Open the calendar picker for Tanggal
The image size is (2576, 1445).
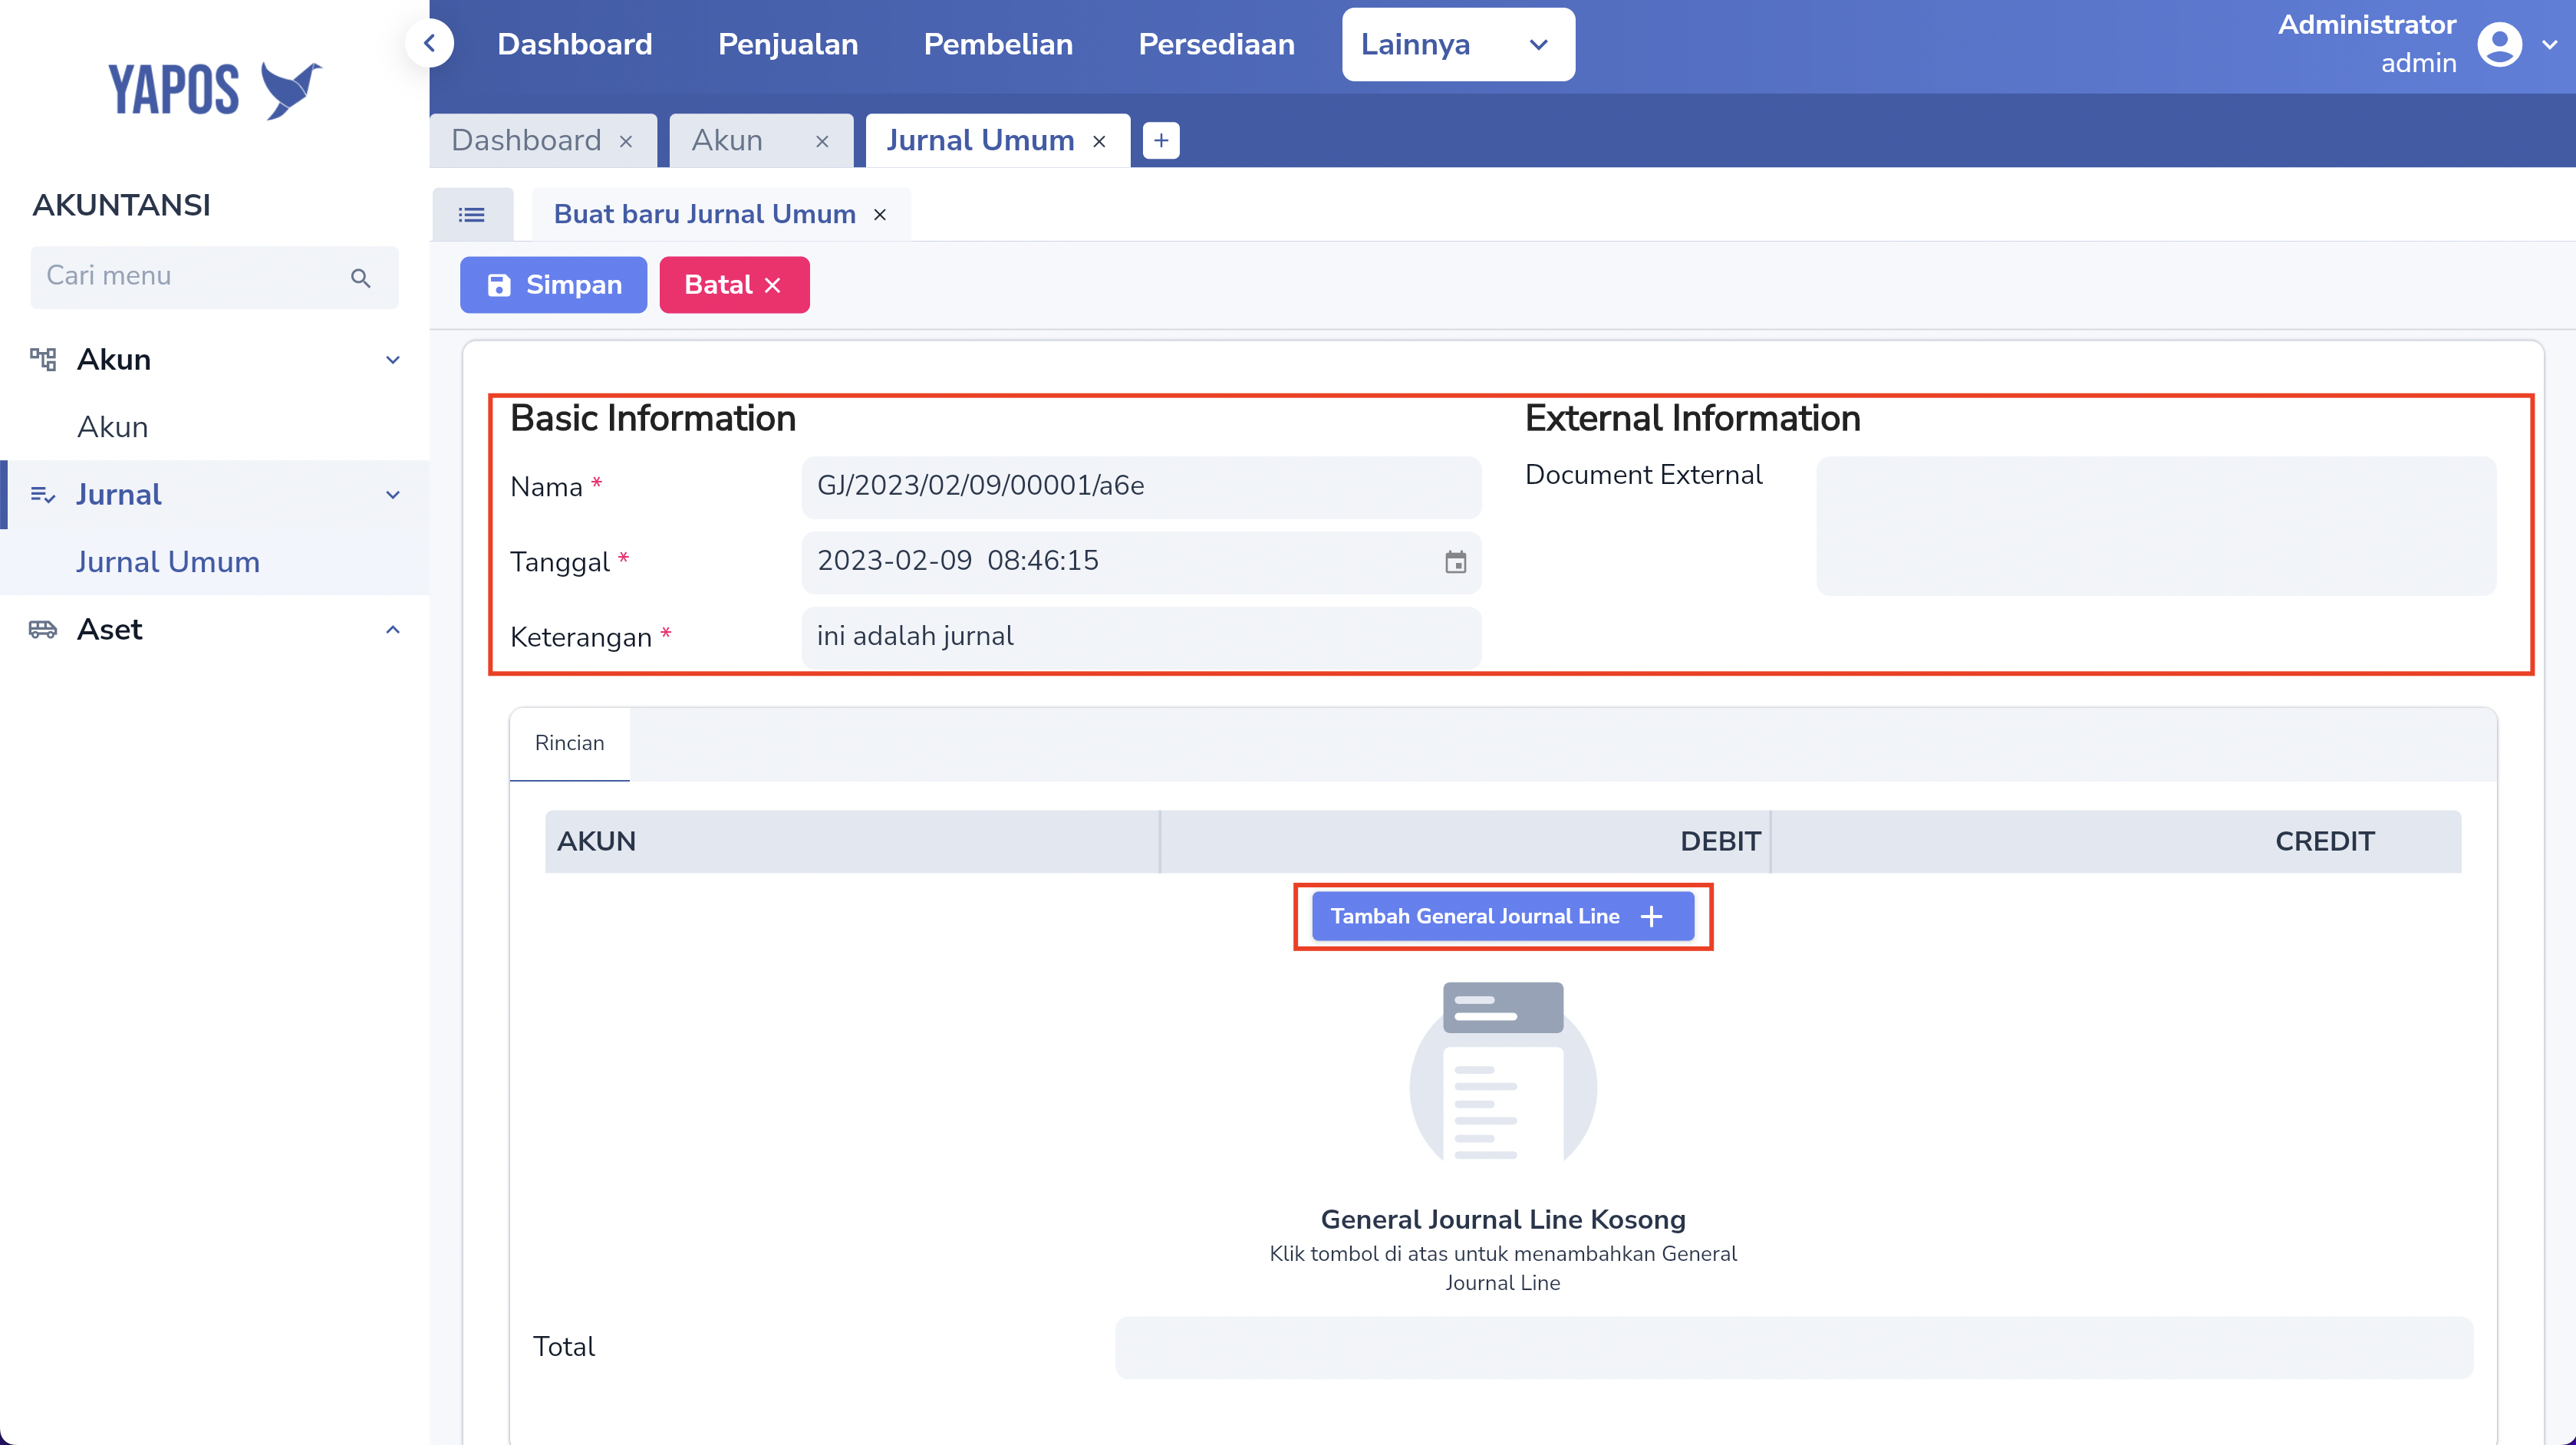pos(1455,562)
